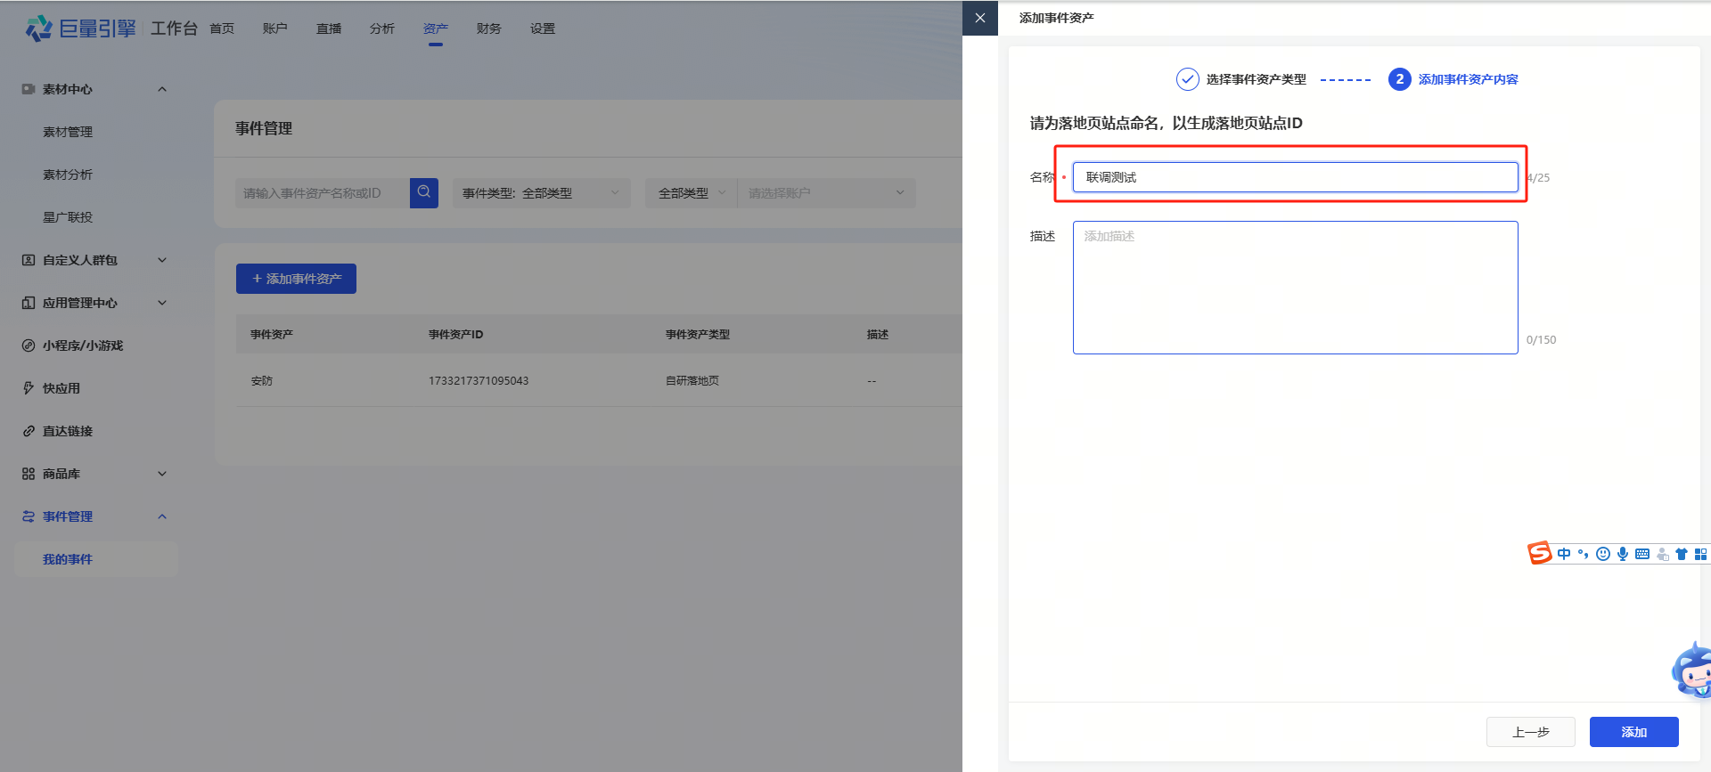Expand the 自定义人群包 sidebar section
This screenshot has height=772, width=1711.
(162, 260)
